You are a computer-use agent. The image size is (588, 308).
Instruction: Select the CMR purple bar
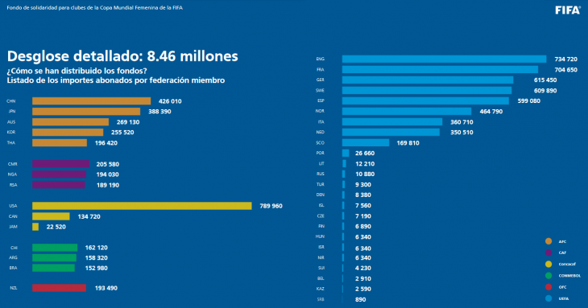click(x=60, y=164)
